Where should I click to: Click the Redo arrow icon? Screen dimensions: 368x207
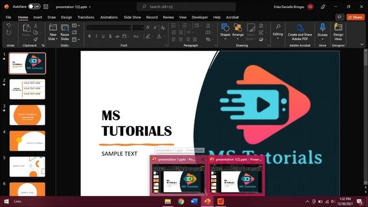pyautogui.click(x=9, y=33)
